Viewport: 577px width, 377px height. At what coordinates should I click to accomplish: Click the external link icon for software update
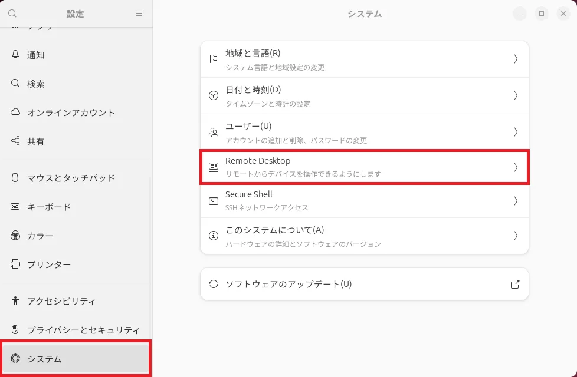pyautogui.click(x=515, y=285)
